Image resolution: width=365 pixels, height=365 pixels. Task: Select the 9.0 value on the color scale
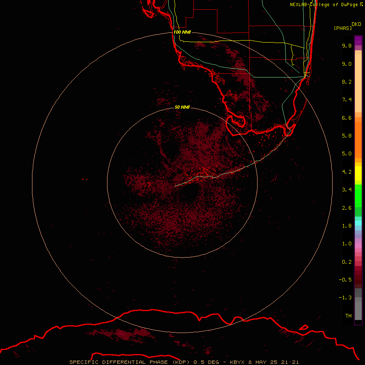(x=347, y=64)
